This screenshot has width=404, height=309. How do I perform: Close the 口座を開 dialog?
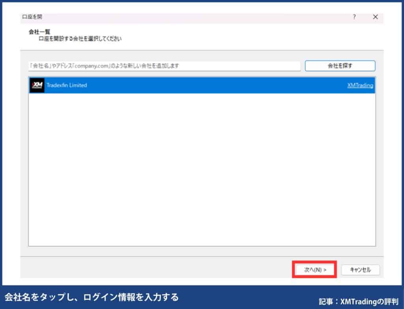[x=376, y=17]
